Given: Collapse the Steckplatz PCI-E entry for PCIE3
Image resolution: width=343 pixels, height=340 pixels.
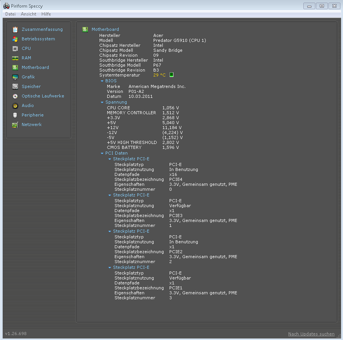Looking at the screenshot, I should [110, 195].
